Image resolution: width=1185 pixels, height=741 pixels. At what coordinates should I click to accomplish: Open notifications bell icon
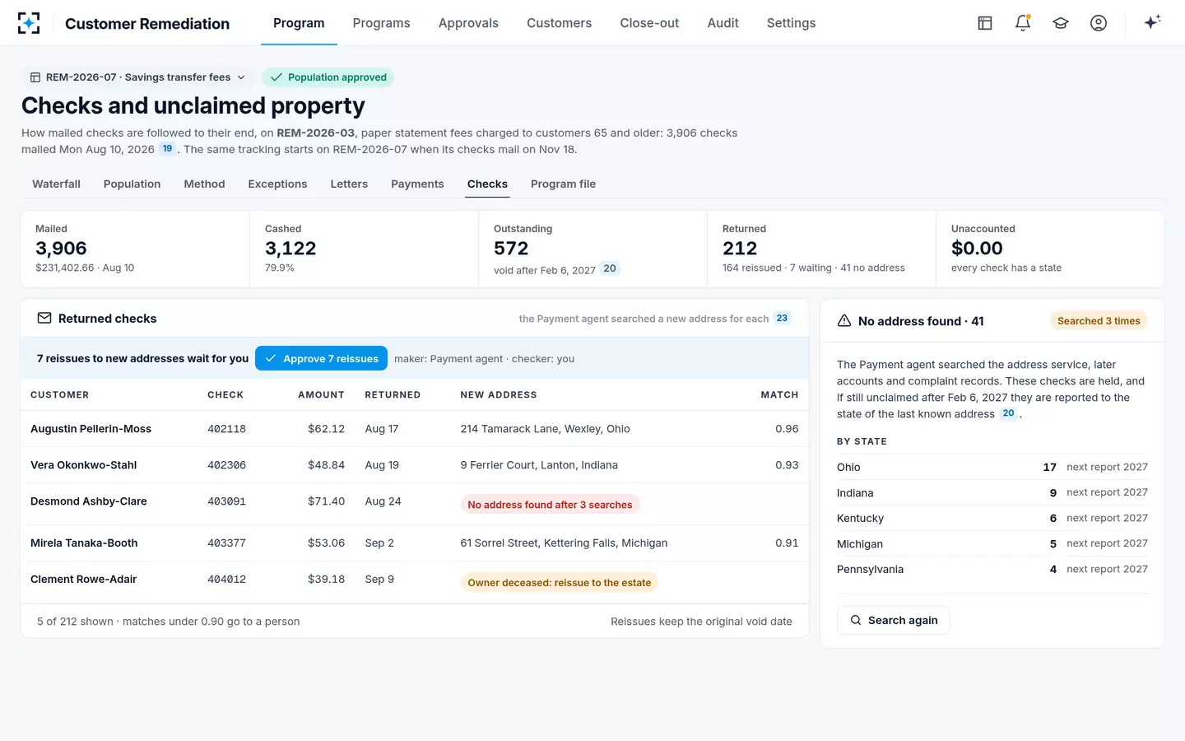point(1023,23)
